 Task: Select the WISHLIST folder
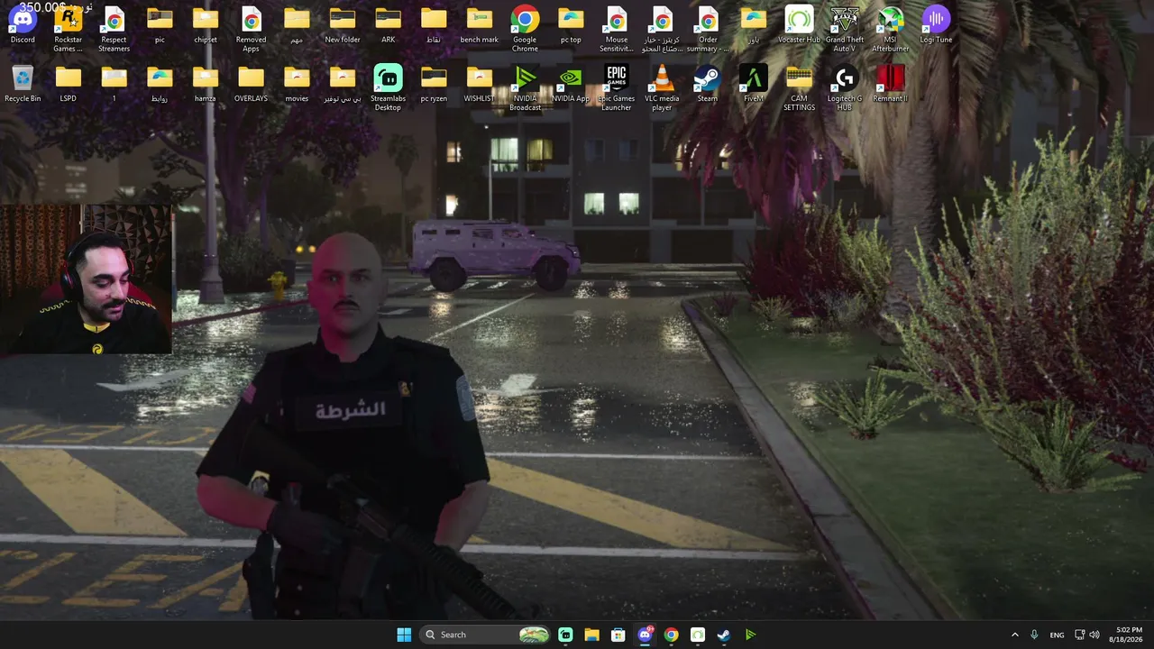pyautogui.click(x=480, y=84)
